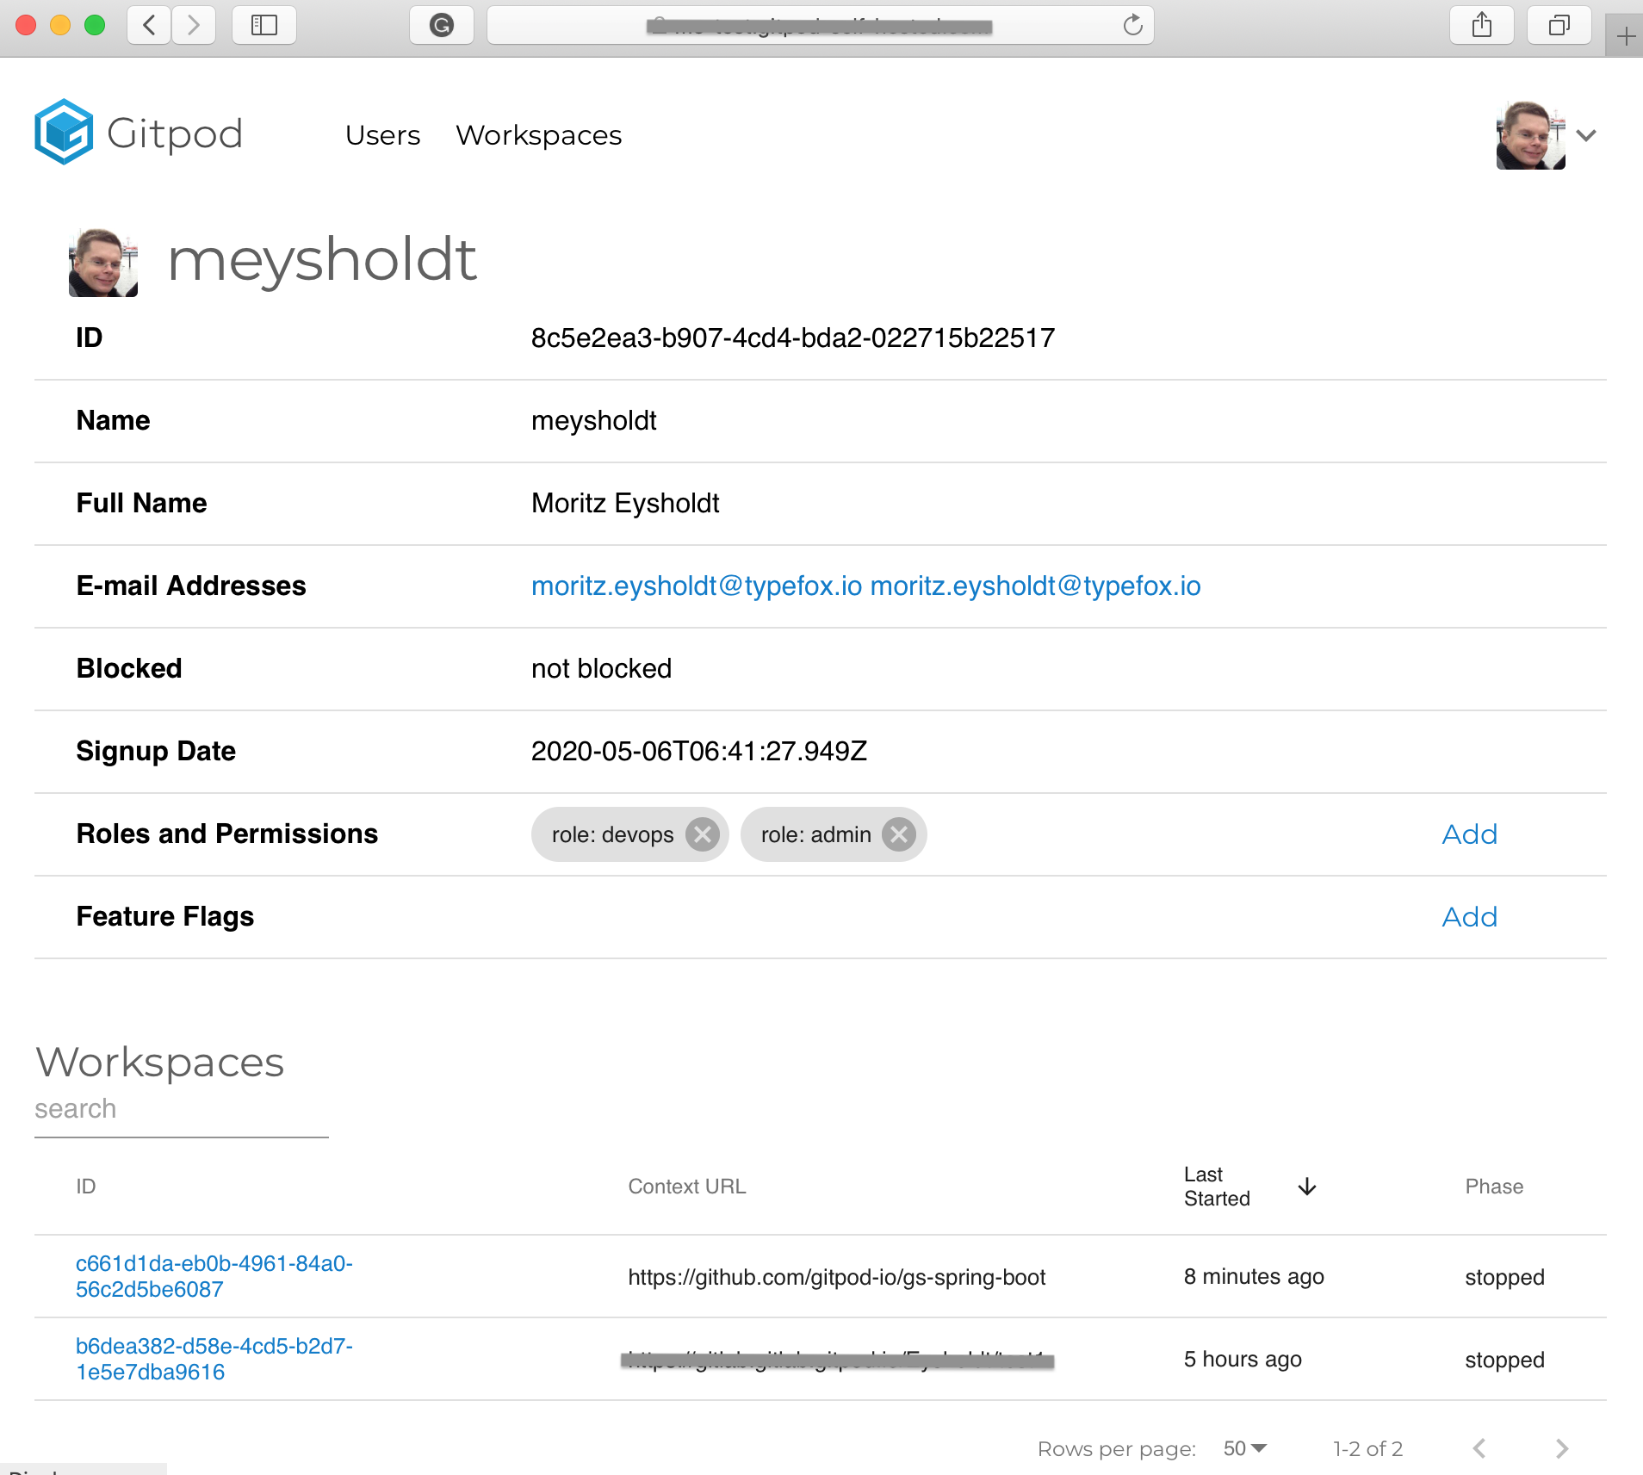Open workspace c661d1da-eb0b-4961-84a0-56c2d5be6087
The height and width of the screenshot is (1475, 1643).
214,1276
